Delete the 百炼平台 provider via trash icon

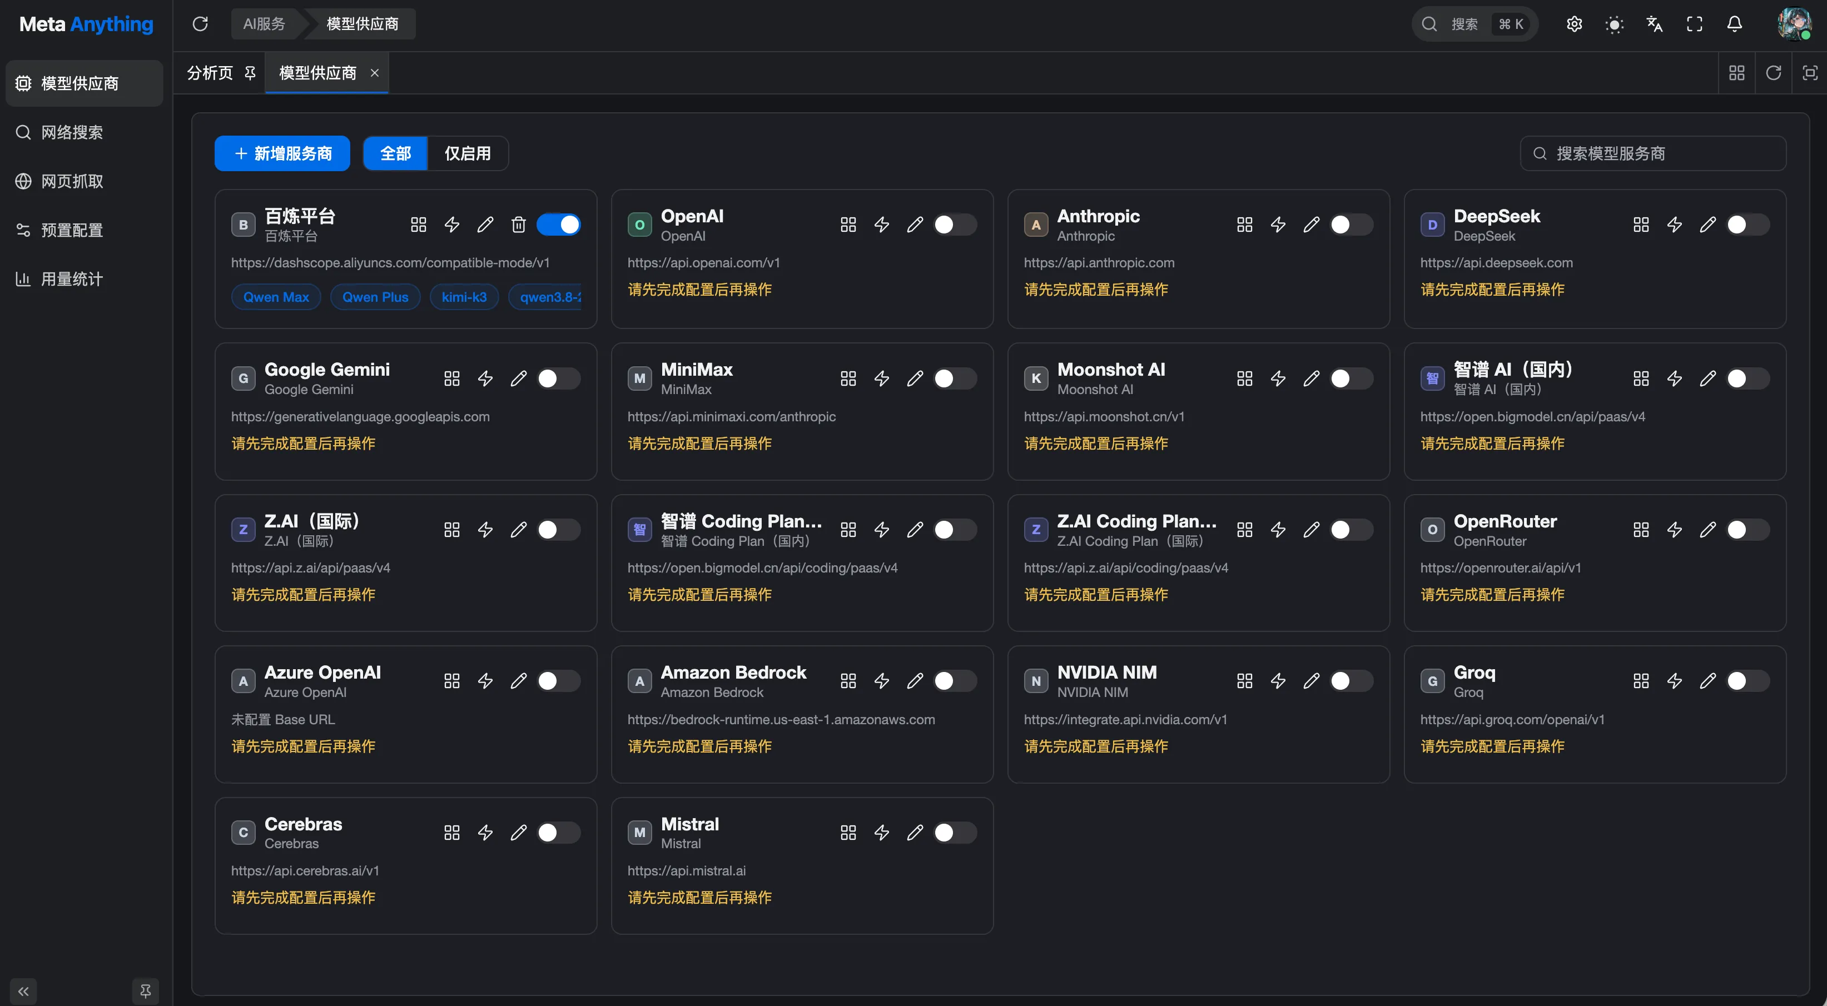point(518,225)
